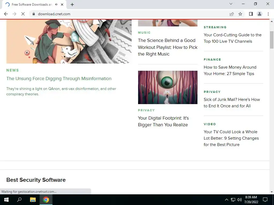Click the forward navigation arrow
Screen dimensions: 274x205
(14, 14)
